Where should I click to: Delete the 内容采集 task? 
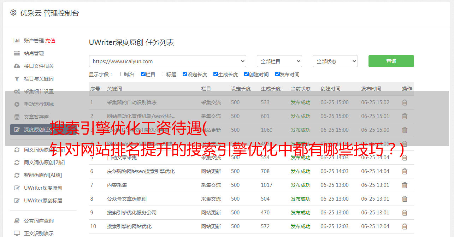click(x=405, y=185)
